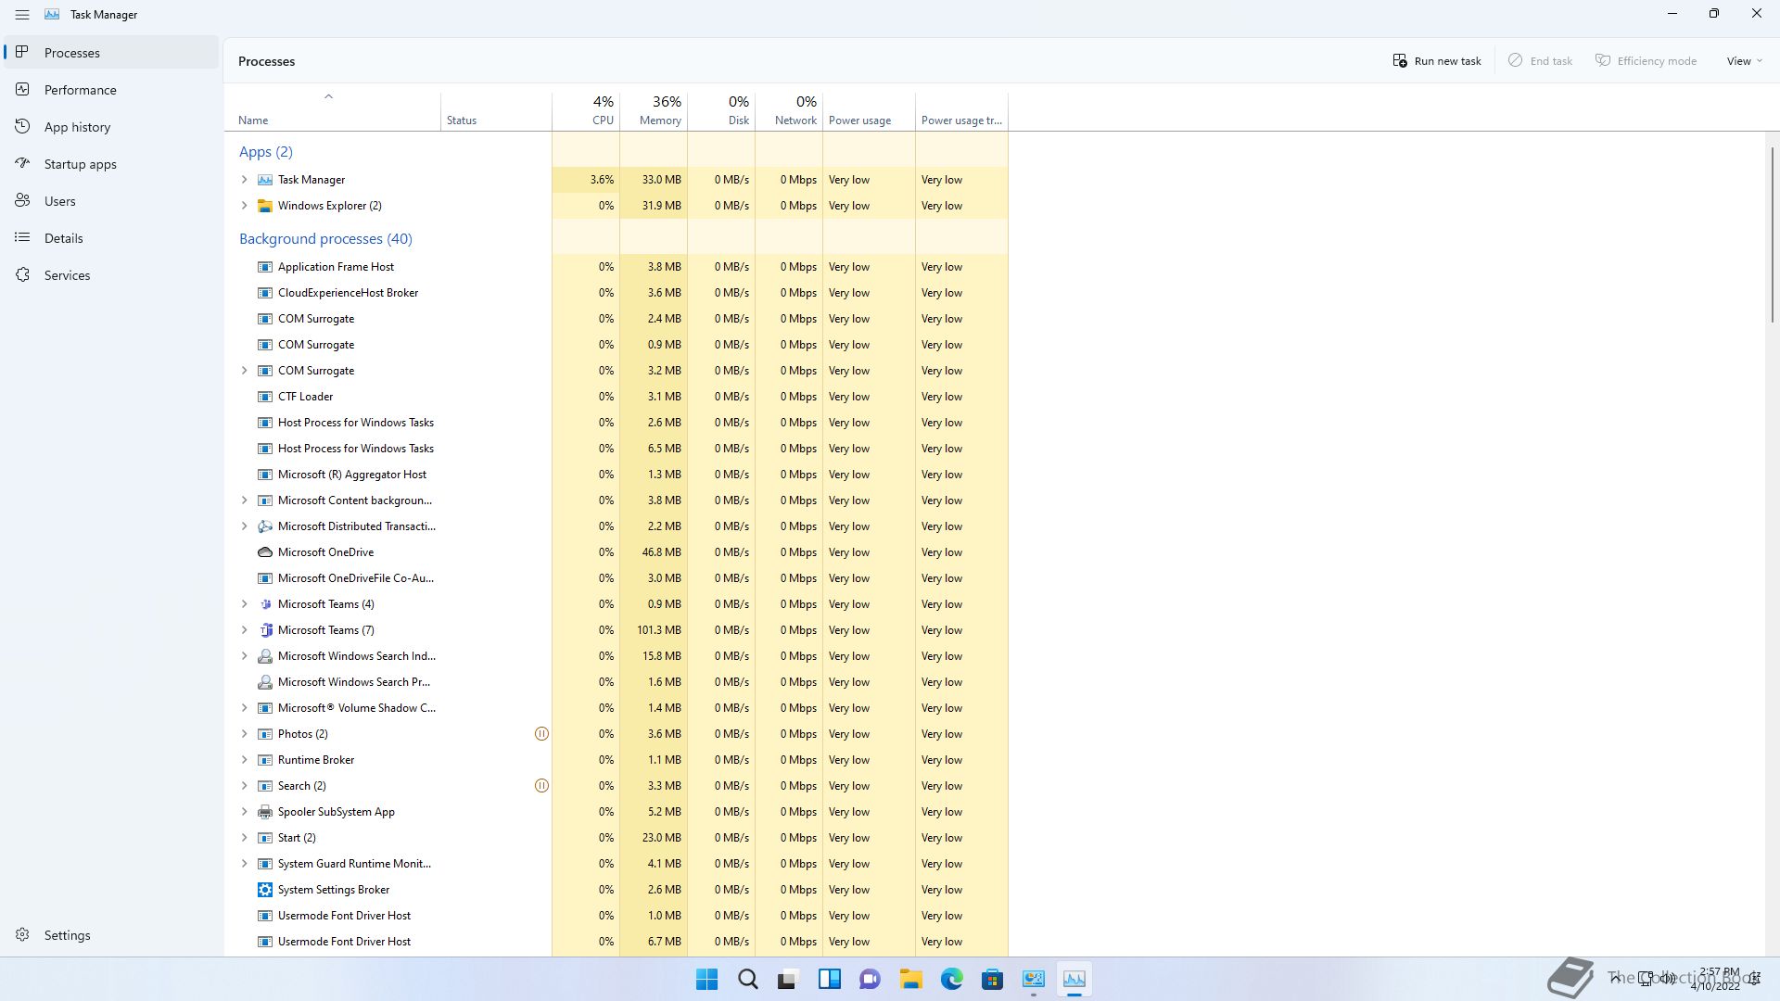Image resolution: width=1780 pixels, height=1001 pixels.
Task: Expand the Start (2) process group
Action: click(244, 838)
